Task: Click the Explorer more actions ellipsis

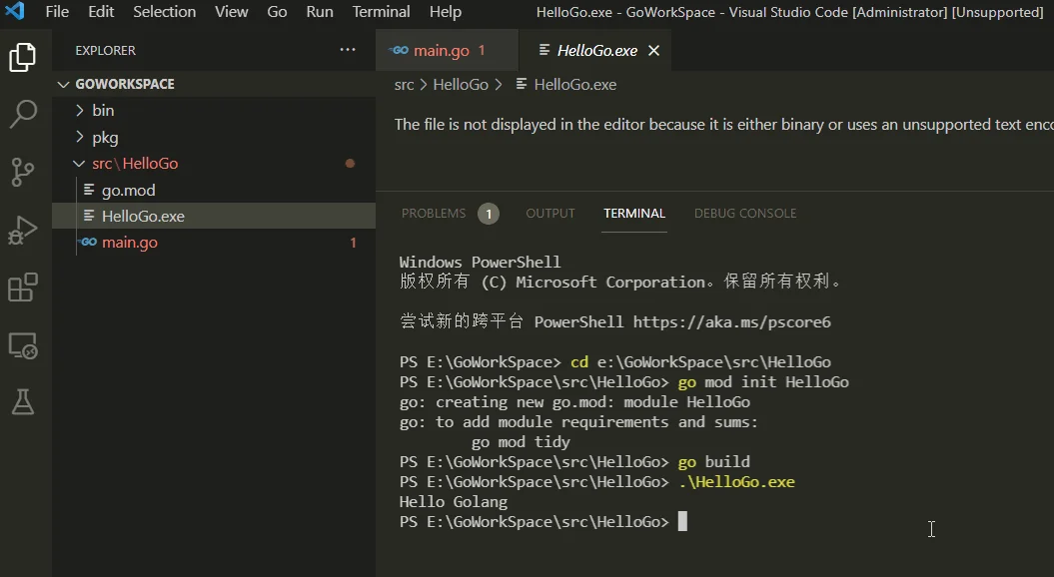Action: [x=348, y=50]
